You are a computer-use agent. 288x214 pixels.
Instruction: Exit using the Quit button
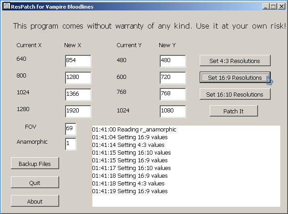pos(35,182)
